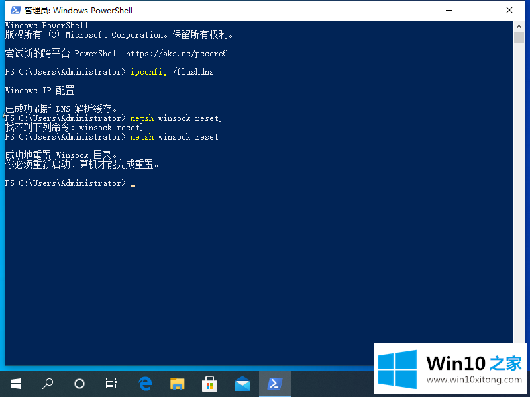Screen dimensions: 530x397
Task: Click the 'ipconfig /flushdns' command text
Action: pyautogui.click(x=172, y=72)
